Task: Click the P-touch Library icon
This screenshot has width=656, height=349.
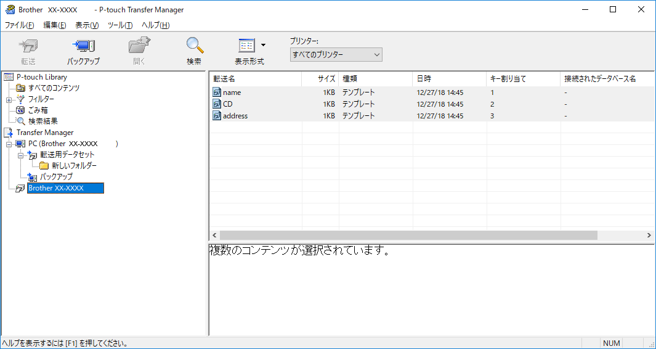Action: [9, 77]
